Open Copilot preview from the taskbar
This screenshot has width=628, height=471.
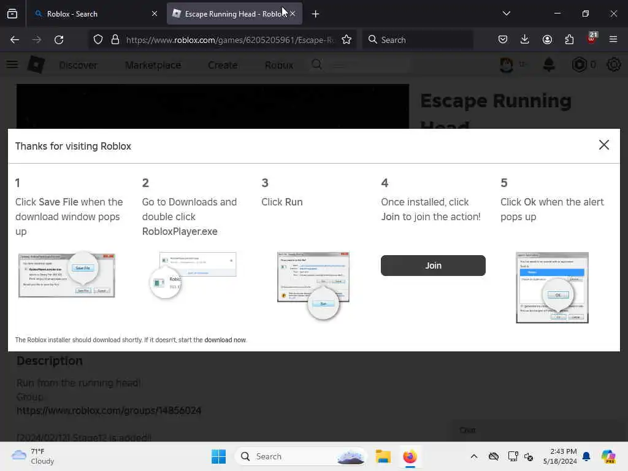[608, 456]
